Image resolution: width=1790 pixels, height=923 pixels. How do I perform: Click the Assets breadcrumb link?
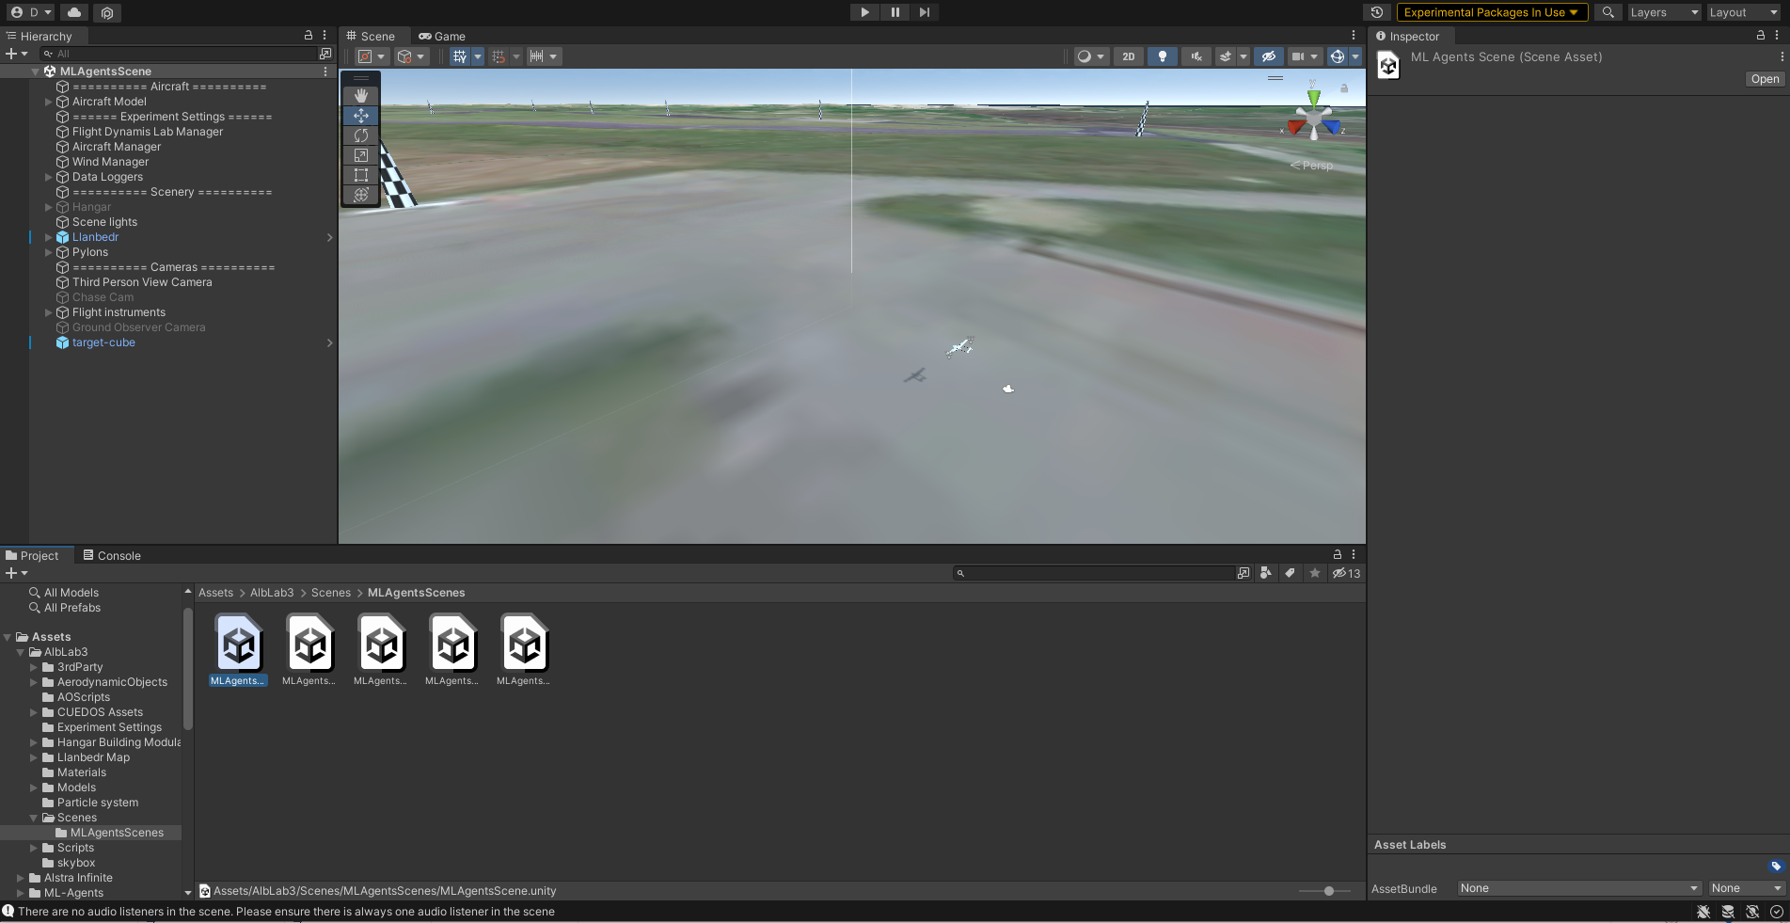point(215,593)
